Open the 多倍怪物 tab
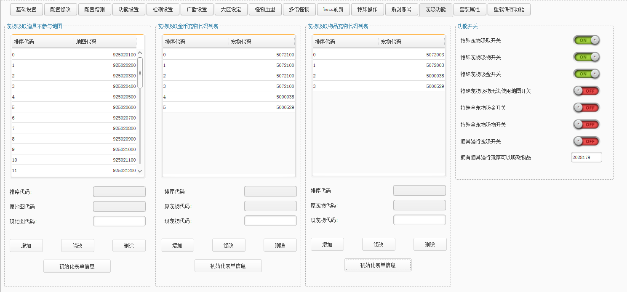Viewport: 627px width, 292px height. [x=299, y=9]
